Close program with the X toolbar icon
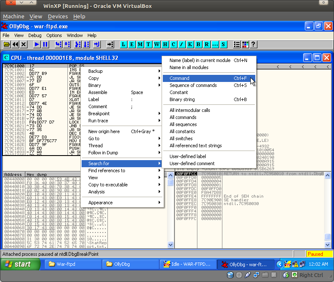Screen dimensions: 334x282 (x=24, y=45)
